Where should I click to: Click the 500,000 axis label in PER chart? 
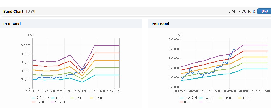[26, 45]
